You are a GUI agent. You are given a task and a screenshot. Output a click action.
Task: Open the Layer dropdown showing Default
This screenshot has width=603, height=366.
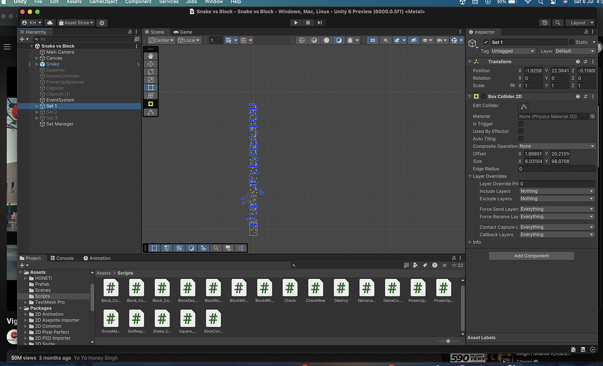pos(574,51)
